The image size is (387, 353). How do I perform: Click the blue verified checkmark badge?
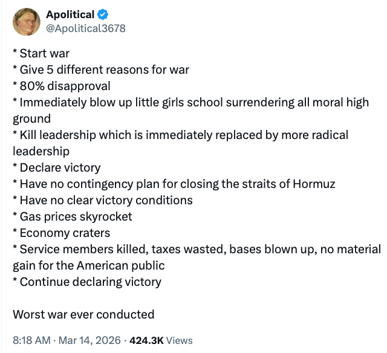coord(103,15)
